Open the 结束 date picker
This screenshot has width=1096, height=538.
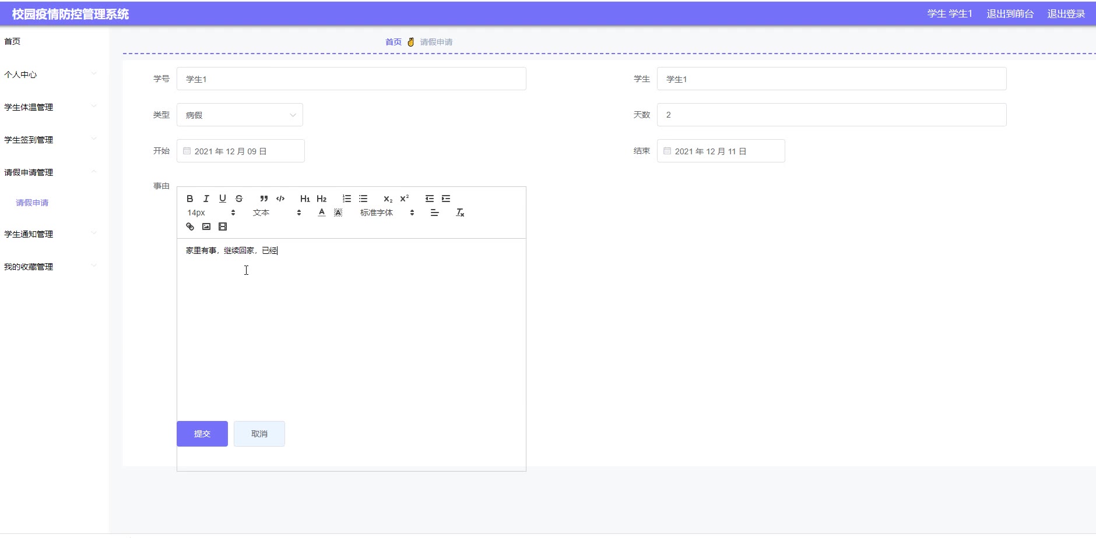(721, 151)
